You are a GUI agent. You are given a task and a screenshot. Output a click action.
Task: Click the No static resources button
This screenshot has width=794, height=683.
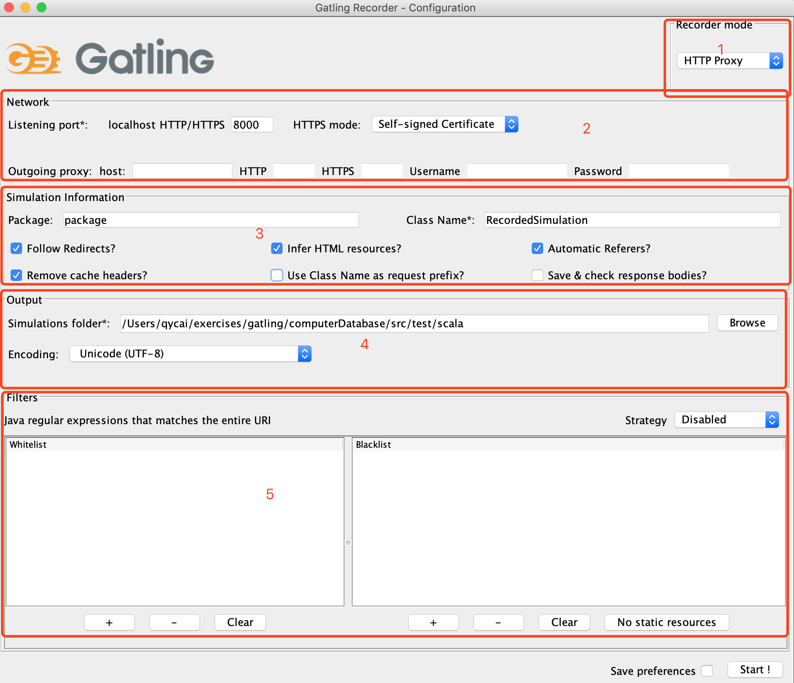tap(666, 622)
